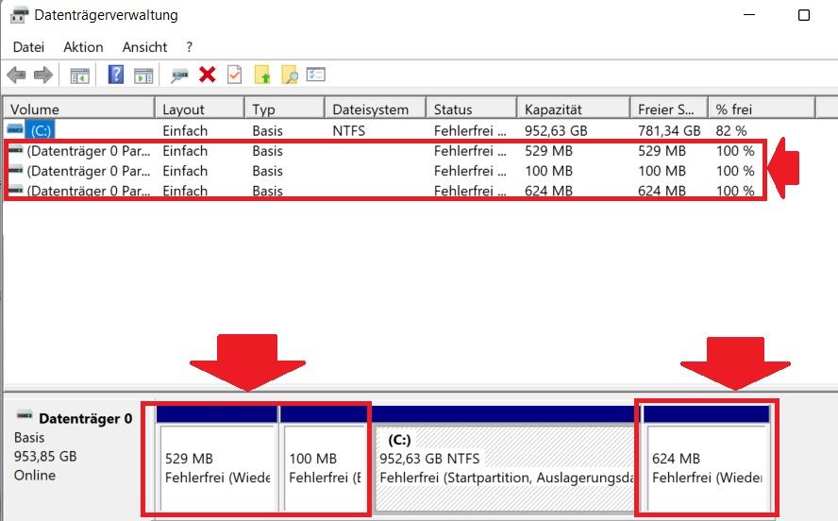Go back with the left arrow toolbar icon
Screen dimensions: 838x521
point(17,75)
